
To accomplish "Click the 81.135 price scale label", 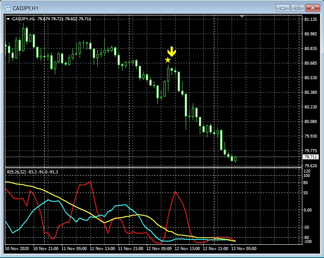I will [310, 19].
